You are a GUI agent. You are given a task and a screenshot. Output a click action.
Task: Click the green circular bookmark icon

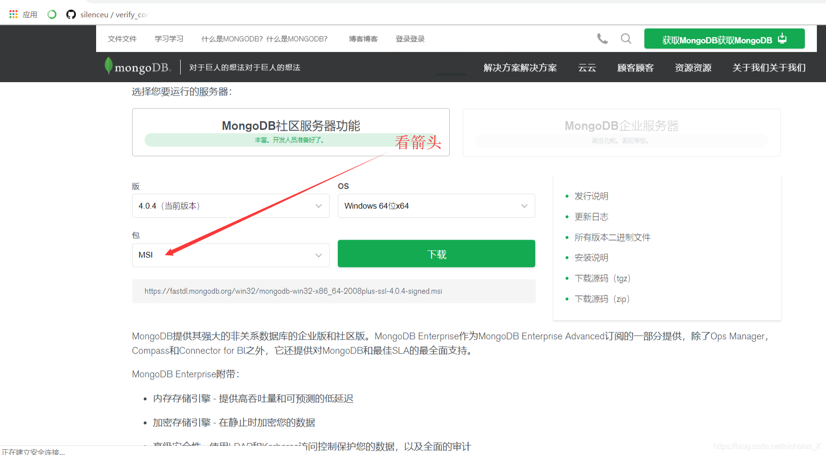pyautogui.click(x=52, y=14)
